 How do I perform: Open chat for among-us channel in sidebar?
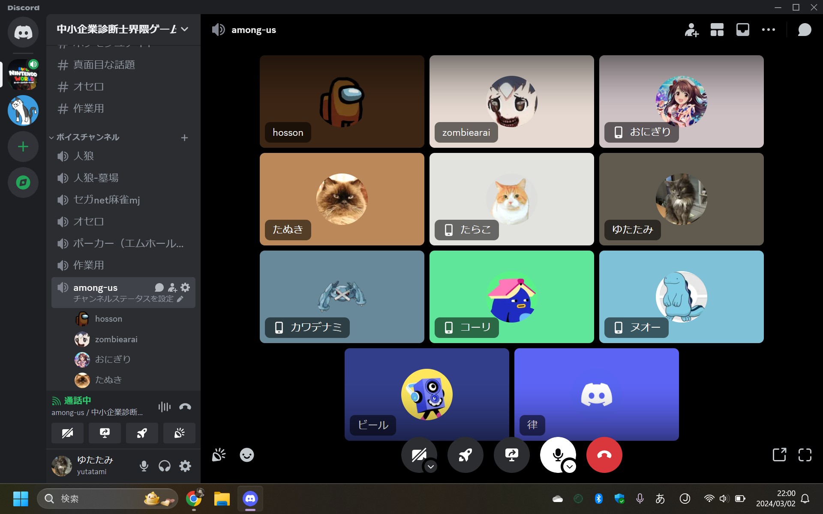coord(159,287)
